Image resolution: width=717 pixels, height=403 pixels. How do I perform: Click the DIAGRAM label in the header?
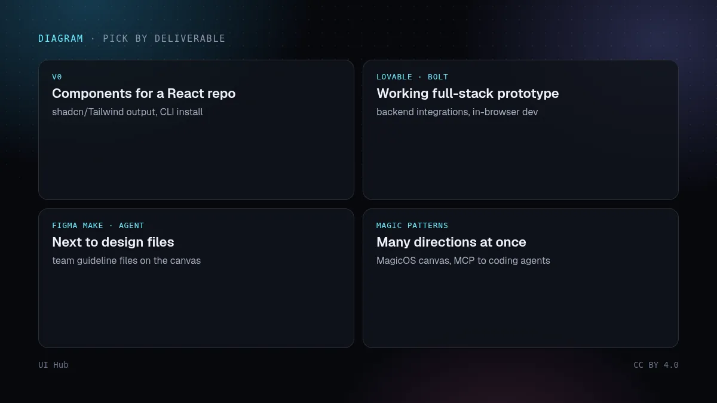pos(60,39)
